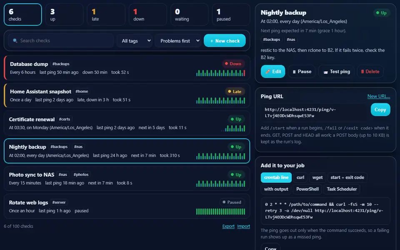Click the search magnifier icon
400x250 pixels.
pos(15,40)
